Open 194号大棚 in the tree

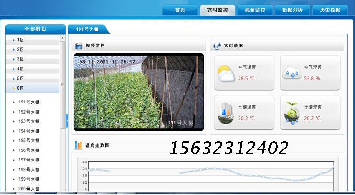click(x=29, y=131)
